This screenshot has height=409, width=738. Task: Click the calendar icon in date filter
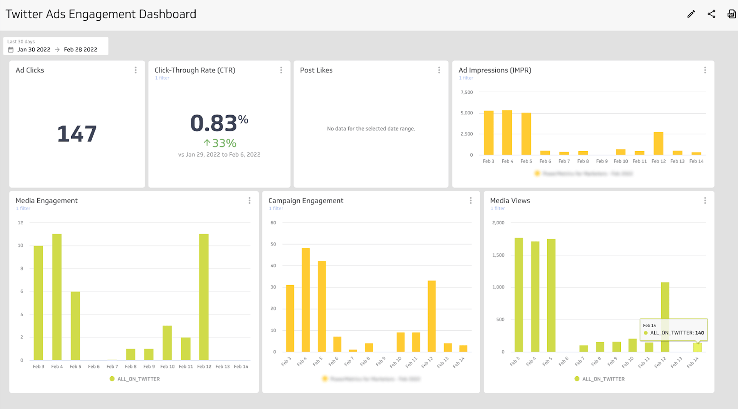coord(11,50)
